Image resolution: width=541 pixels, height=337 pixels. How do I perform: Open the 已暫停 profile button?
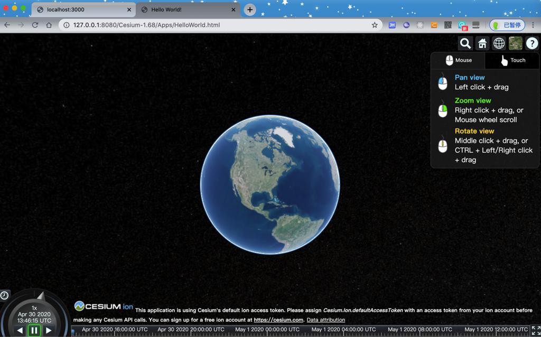[x=507, y=25]
